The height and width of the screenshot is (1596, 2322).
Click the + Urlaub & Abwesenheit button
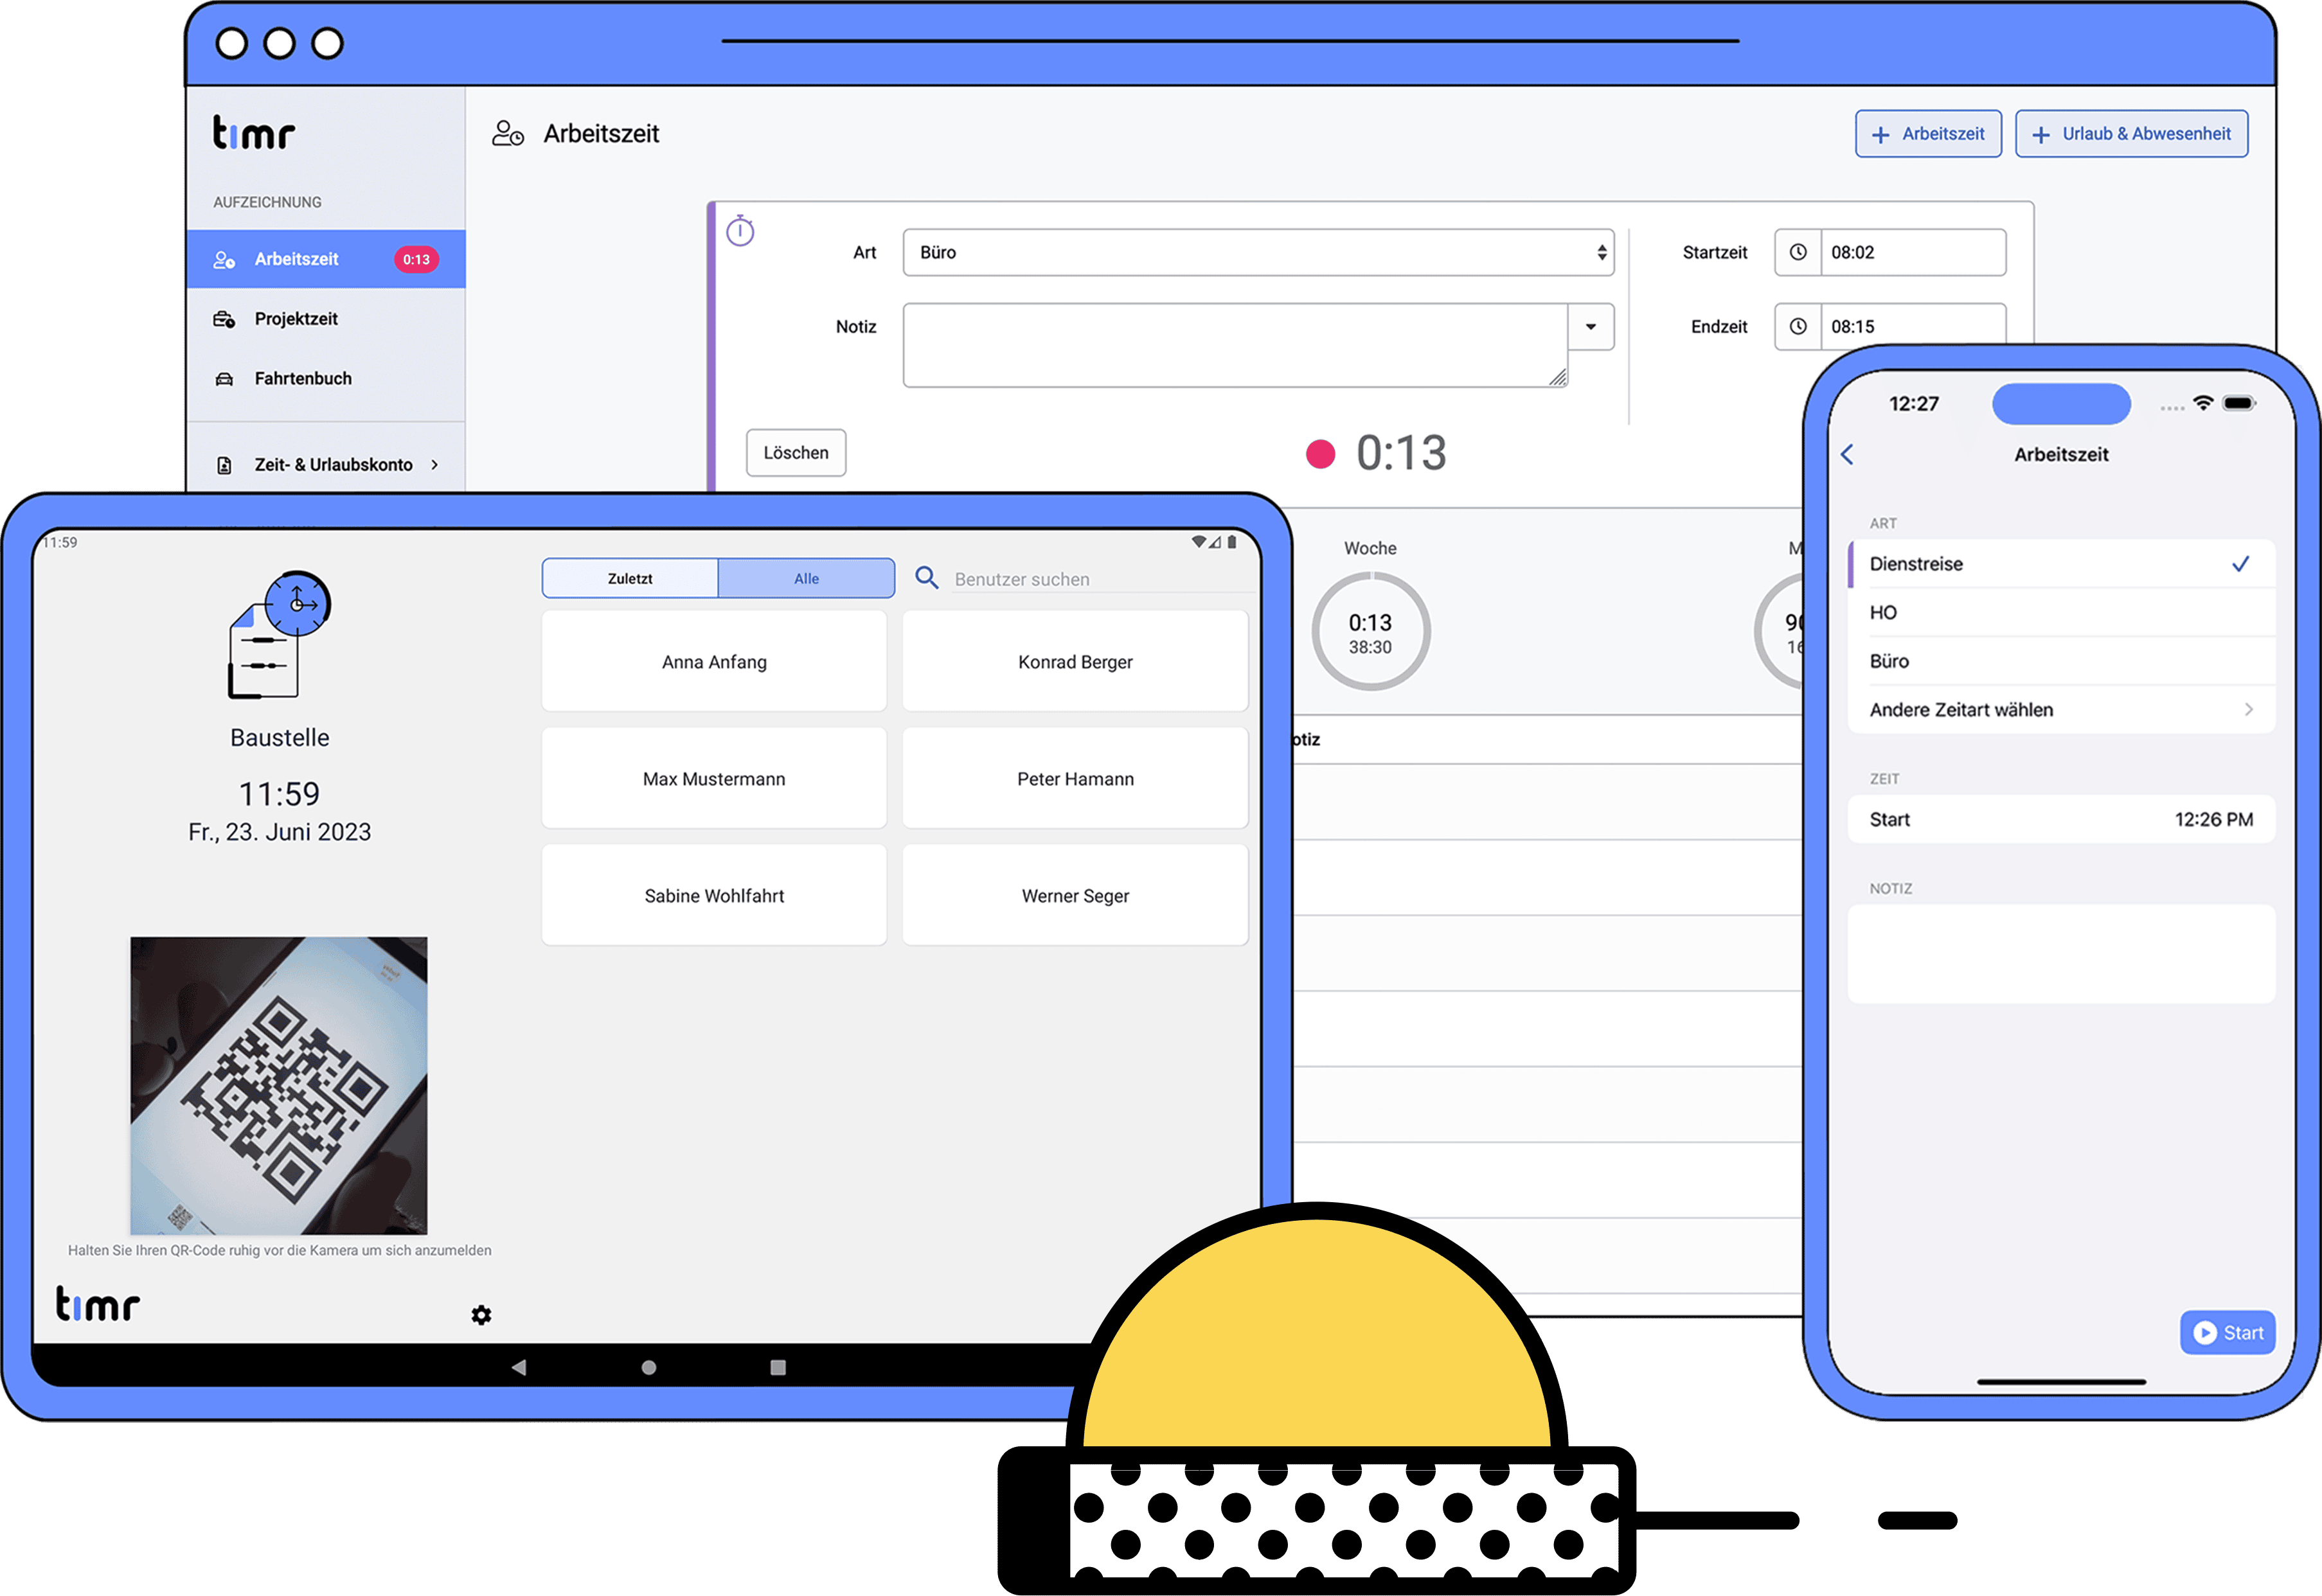[x=2131, y=134]
